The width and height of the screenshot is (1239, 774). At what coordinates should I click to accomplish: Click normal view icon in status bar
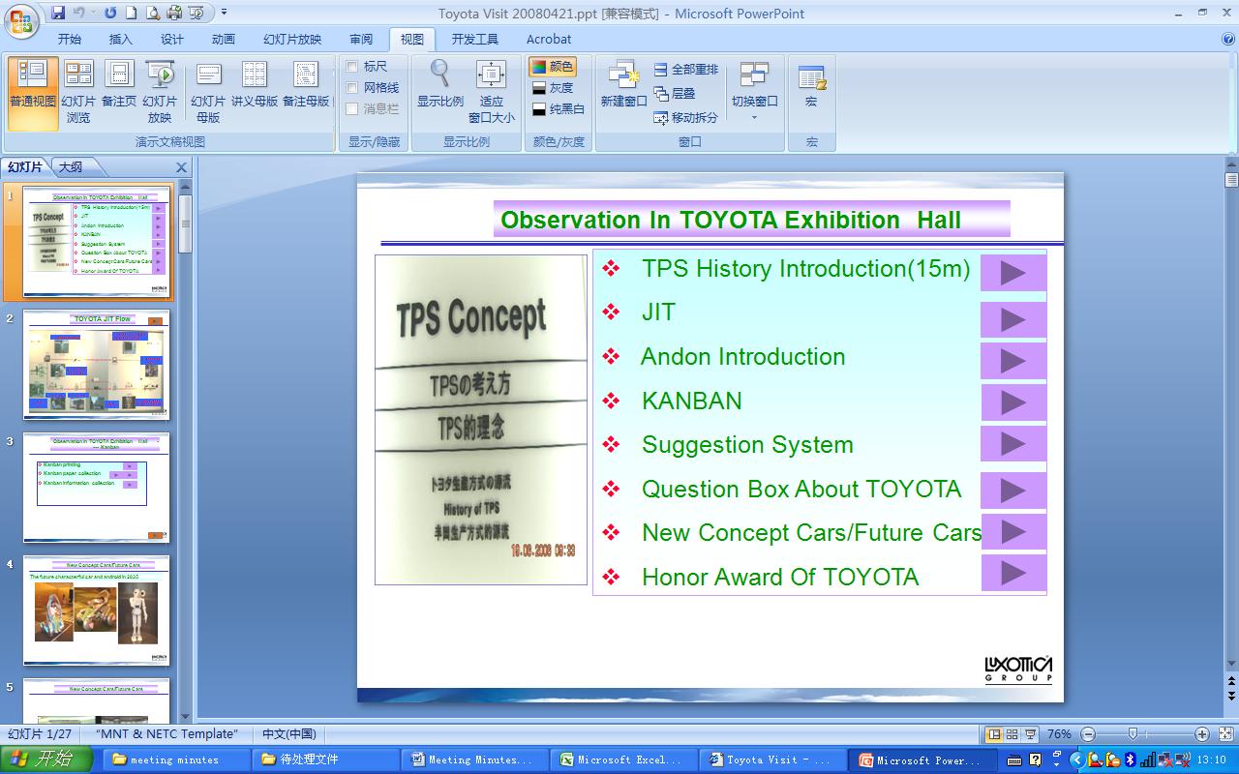(x=993, y=734)
